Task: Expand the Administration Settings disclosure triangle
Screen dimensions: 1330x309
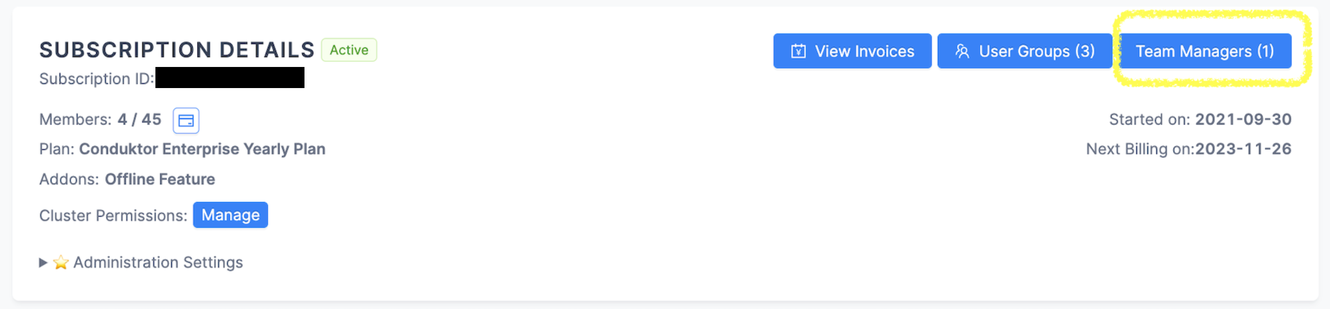Action: pyautogui.click(x=43, y=263)
